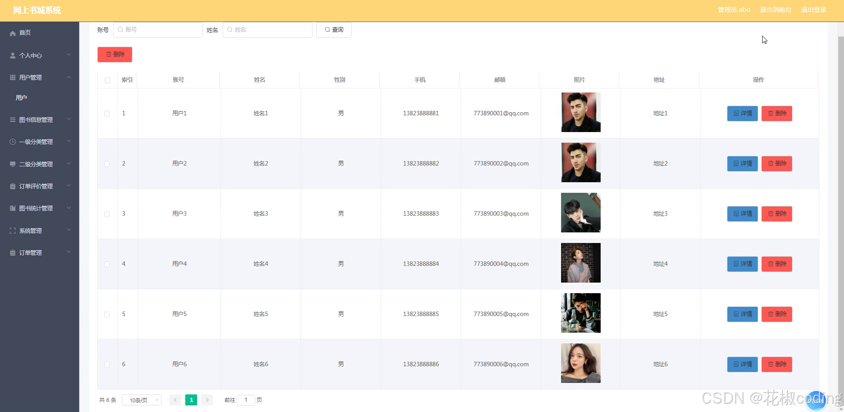Image resolution: width=844 pixels, height=412 pixels.
Task: Click the search icon in 账号 field
Action: (120, 29)
